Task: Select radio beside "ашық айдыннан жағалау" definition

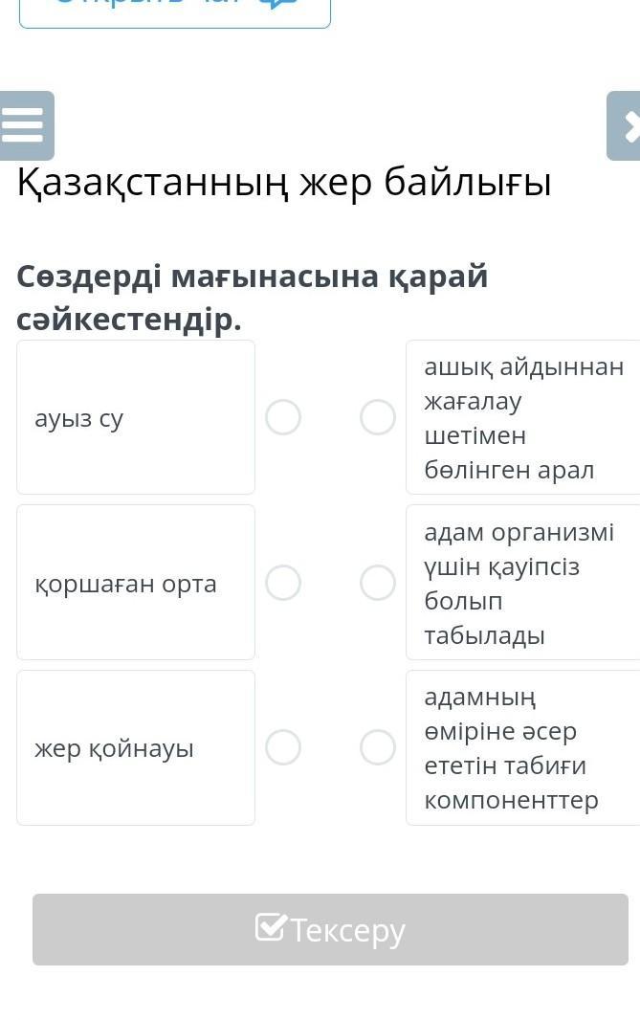Action: (x=378, y=417)
